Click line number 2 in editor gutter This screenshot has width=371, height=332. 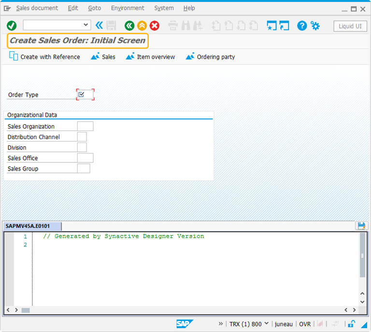tap(25, 245)
